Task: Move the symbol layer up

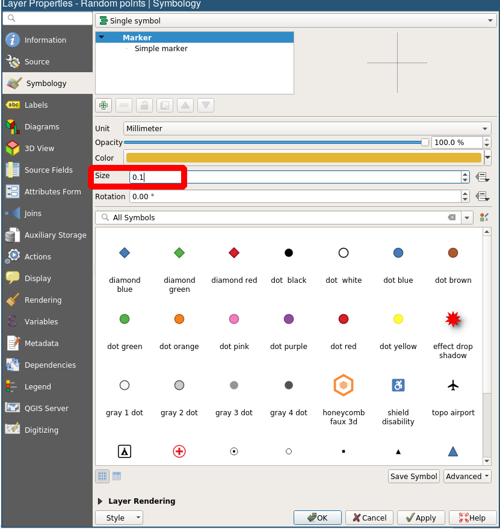Action: click(185, 105)
